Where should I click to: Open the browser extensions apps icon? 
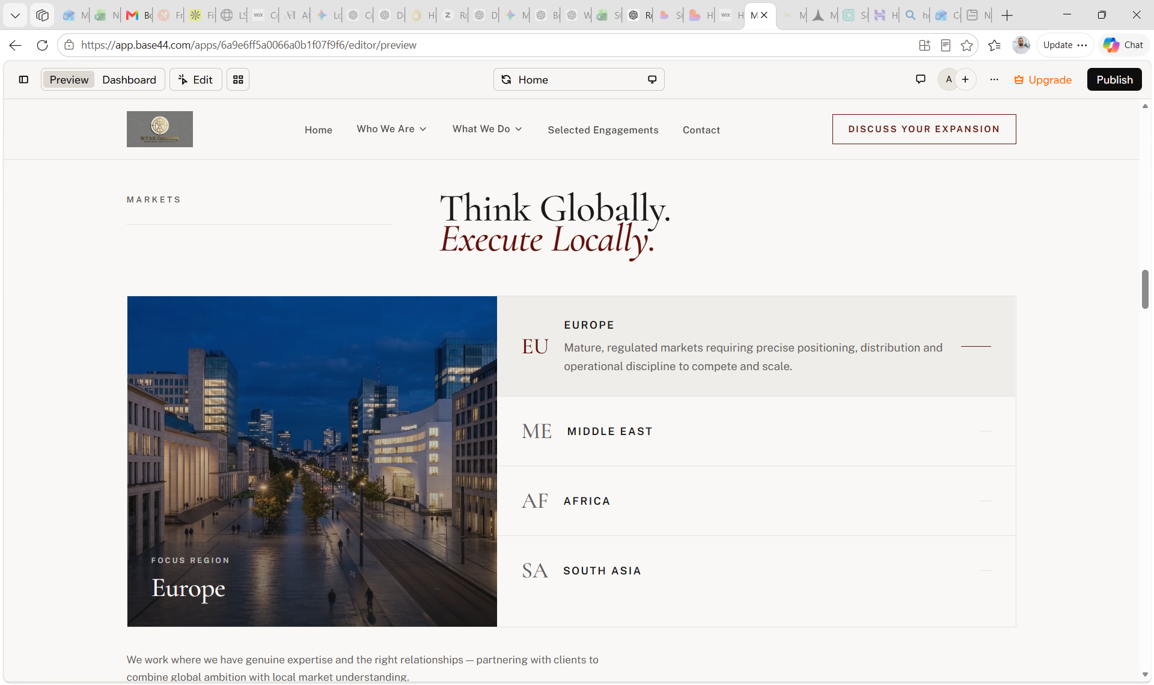[924, 45]
